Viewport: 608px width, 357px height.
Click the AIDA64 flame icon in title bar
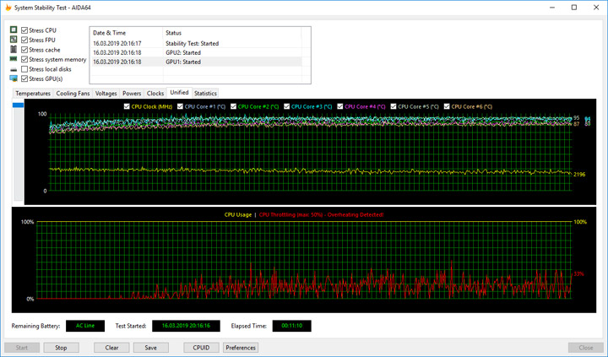click(8, 8)
